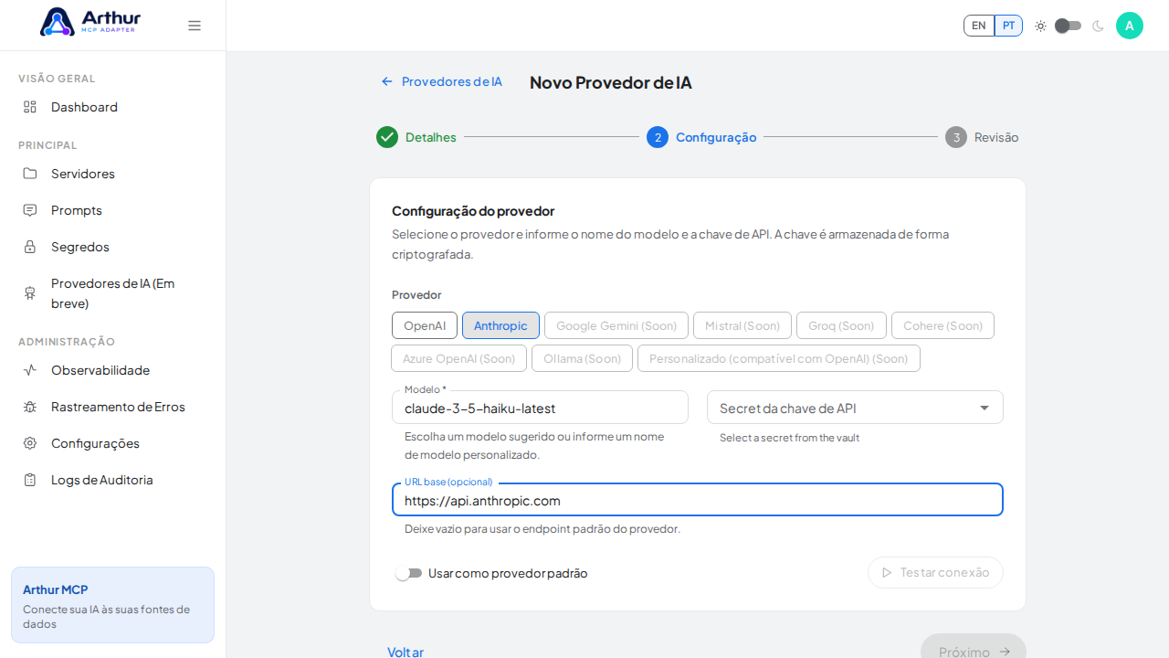Select Google Gemini (Soon) provider chip
Screen dimensions: 1169x658
pos(616,325)
